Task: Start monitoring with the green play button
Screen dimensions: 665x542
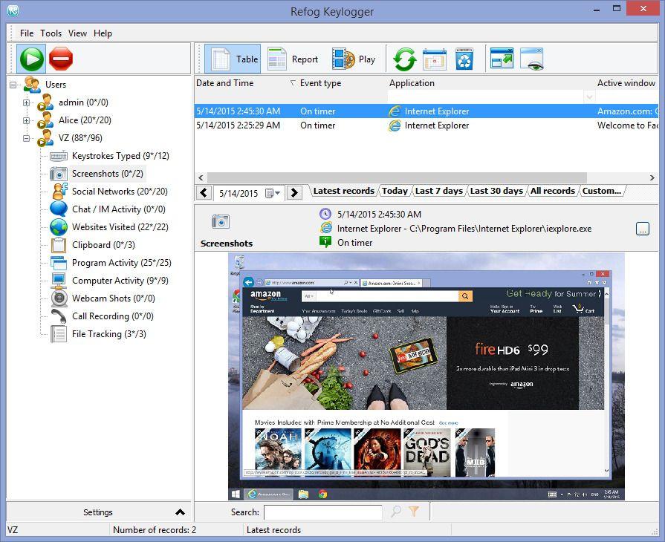Action: point(32,59)
